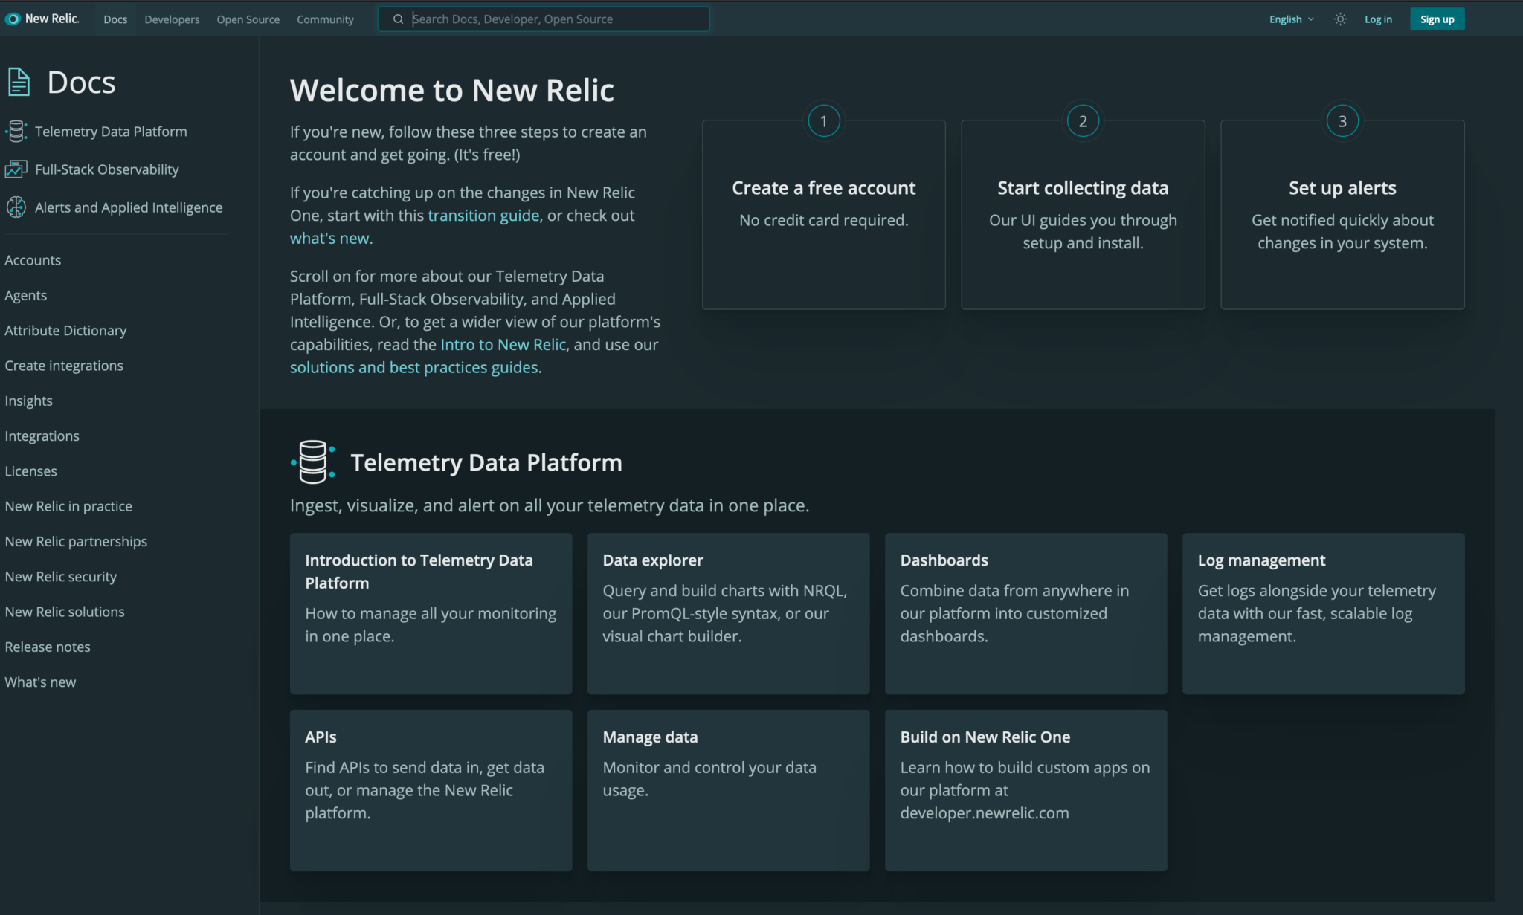This screenshot has height=915, width=1523.
Task: Focus the Search Docs input field
Action: [544, 19]
